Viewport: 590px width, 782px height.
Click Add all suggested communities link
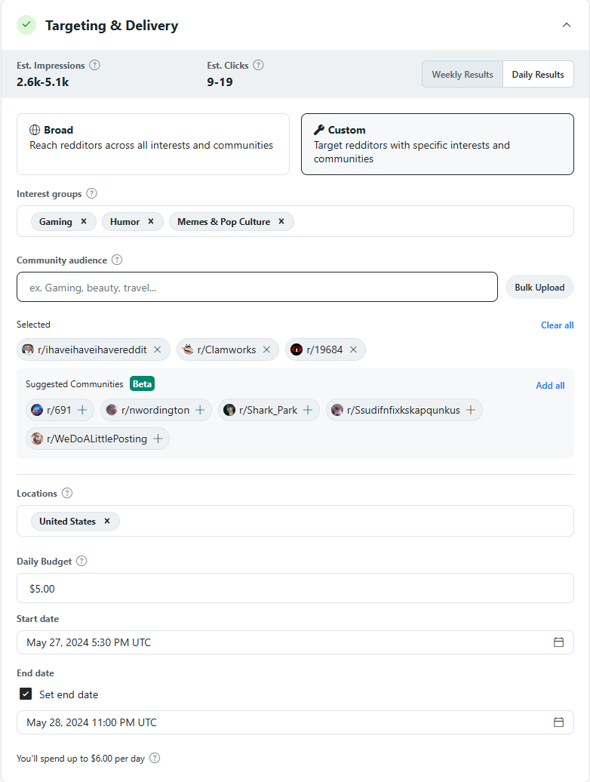(550, 386)
